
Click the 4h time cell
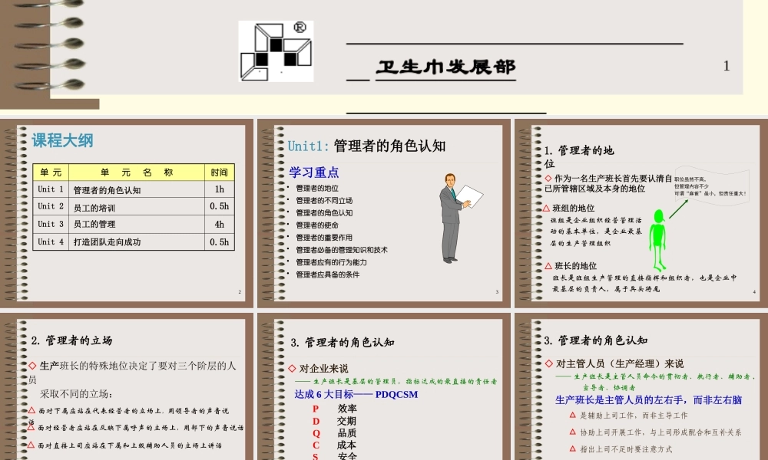[x=220, y=224]
